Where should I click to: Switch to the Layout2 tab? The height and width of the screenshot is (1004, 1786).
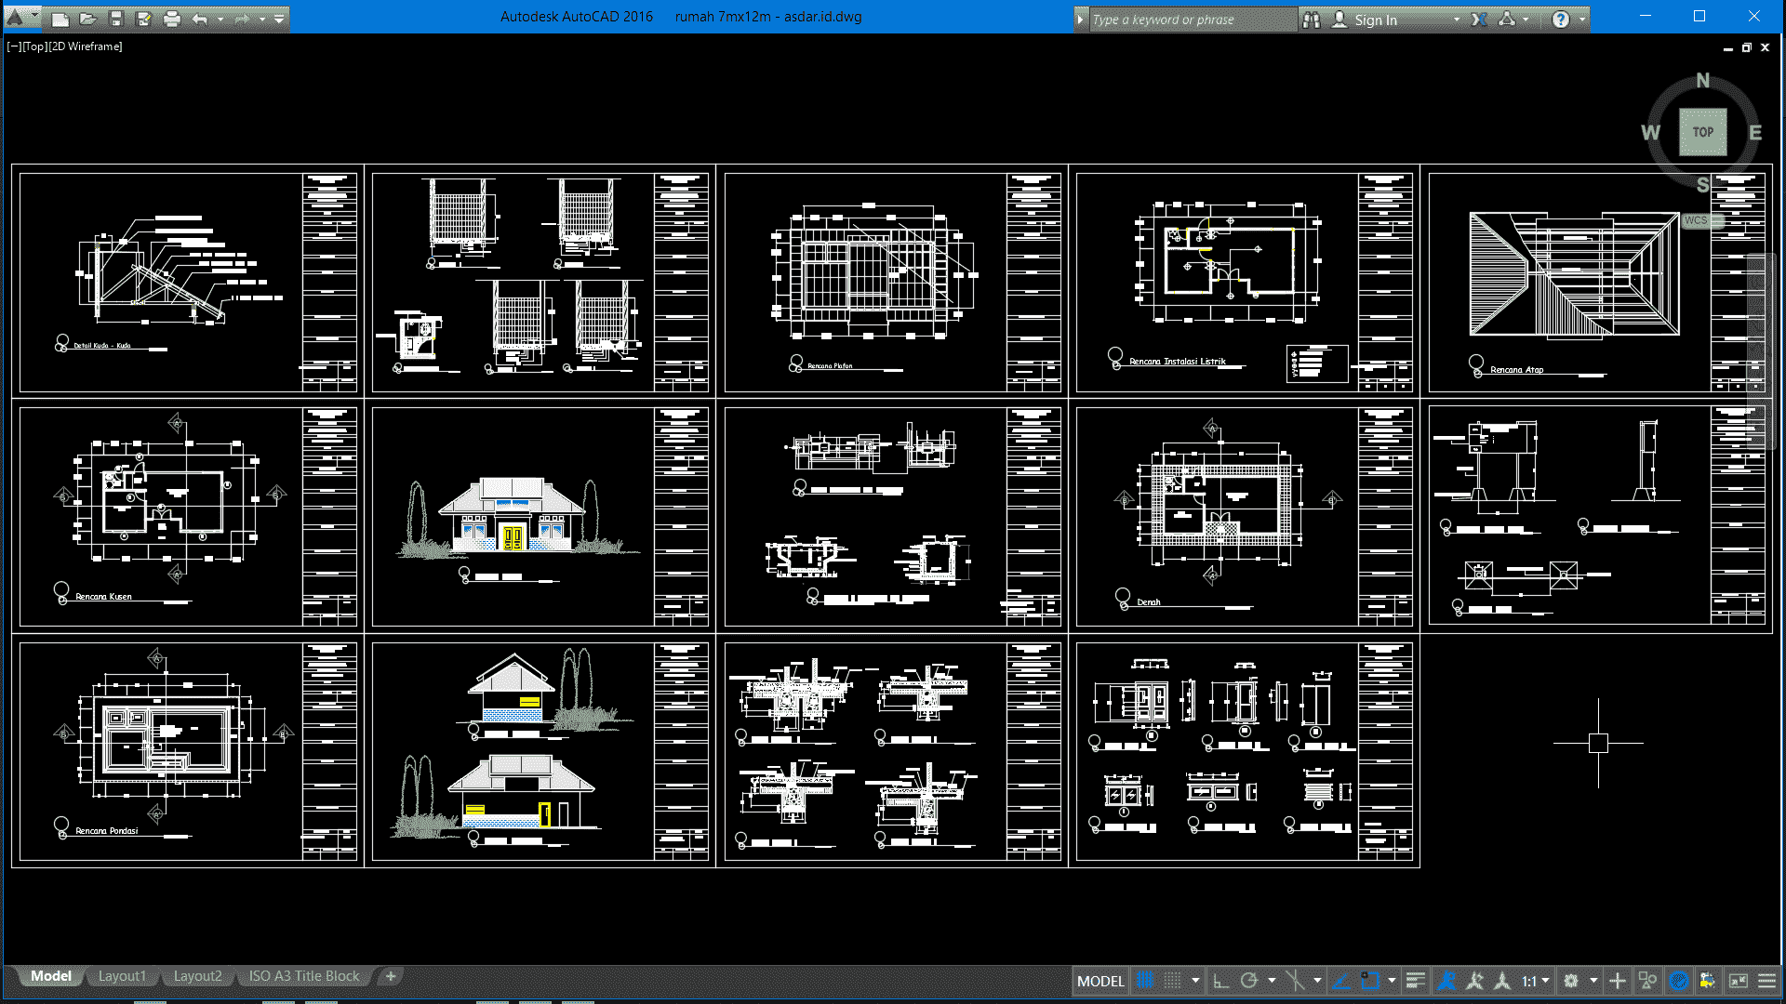click(197, 976)
